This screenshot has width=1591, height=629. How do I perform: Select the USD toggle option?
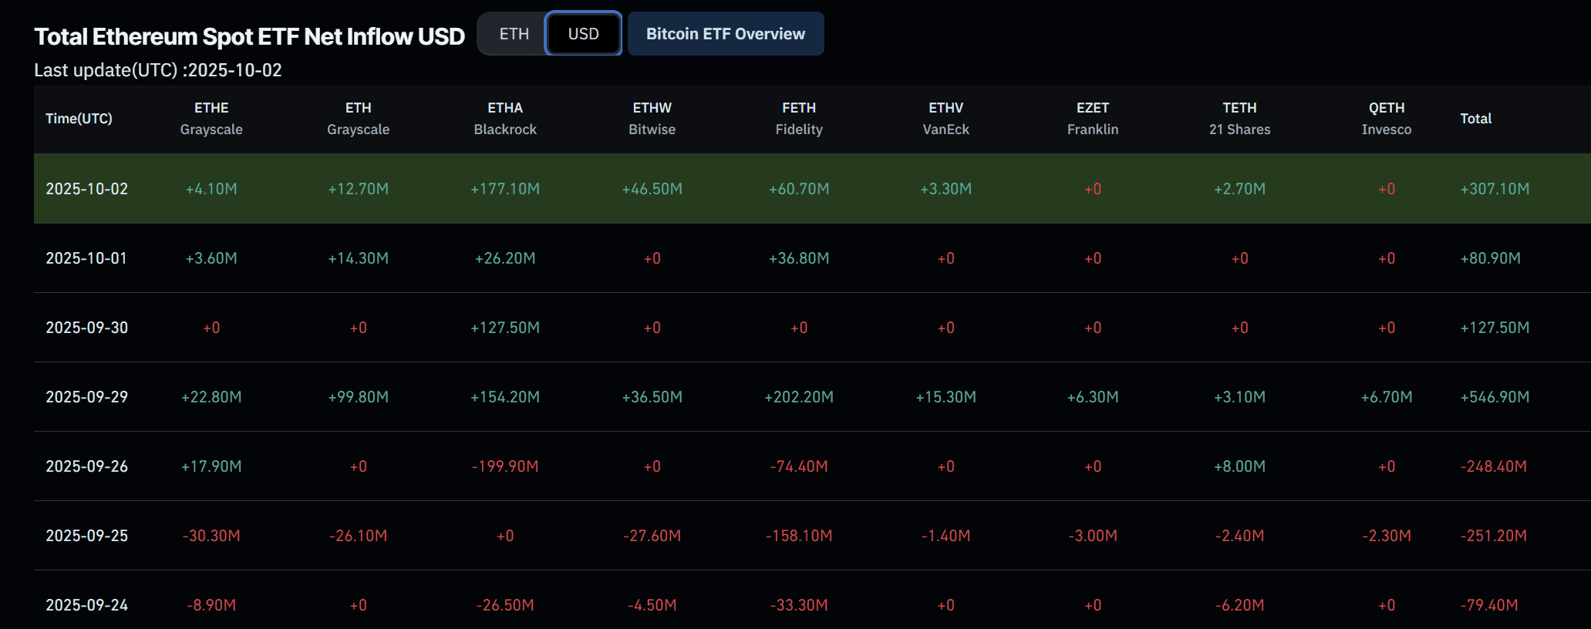coord(583,34)
